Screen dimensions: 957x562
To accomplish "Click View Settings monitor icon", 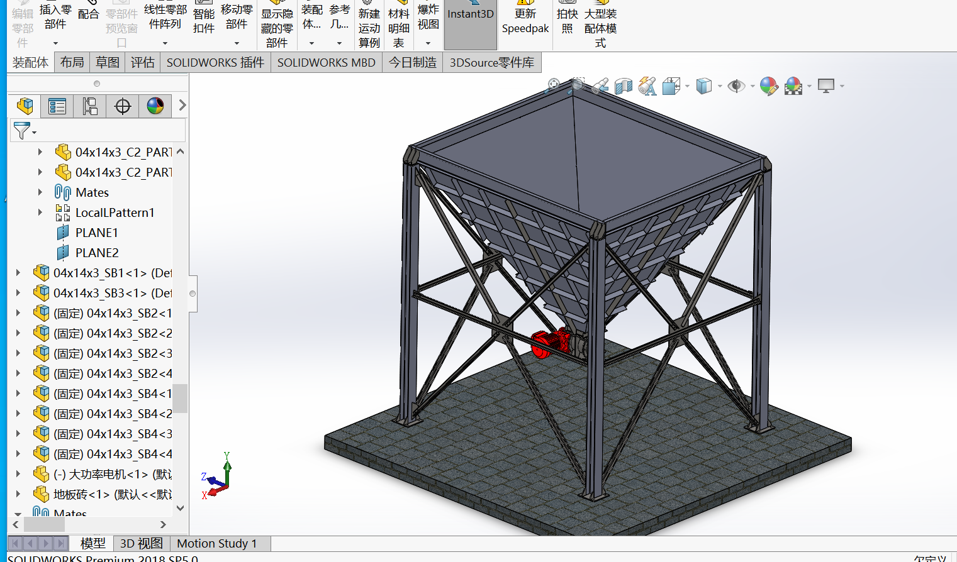I will pos(826,85).
